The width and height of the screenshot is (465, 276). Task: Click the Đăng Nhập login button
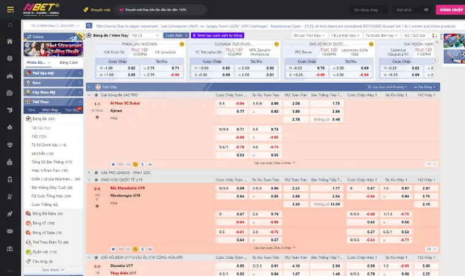[450, 10]
